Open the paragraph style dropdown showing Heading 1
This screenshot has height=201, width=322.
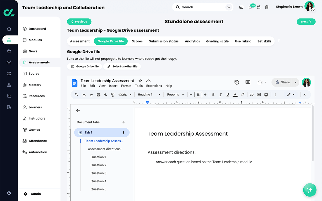click(148, 95)
